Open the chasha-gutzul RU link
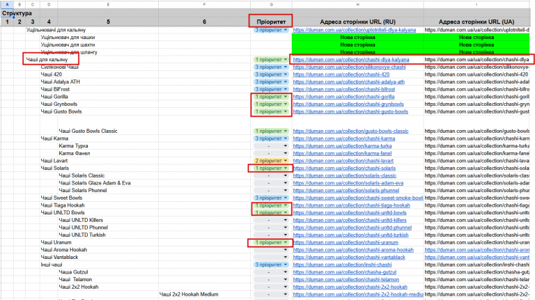This screenshot has height=300, width=535. coord(345,272)
